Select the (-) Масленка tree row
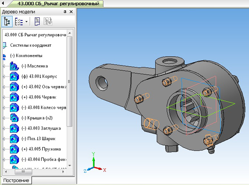This screenshot has height=185, width=249. point(34,66)
